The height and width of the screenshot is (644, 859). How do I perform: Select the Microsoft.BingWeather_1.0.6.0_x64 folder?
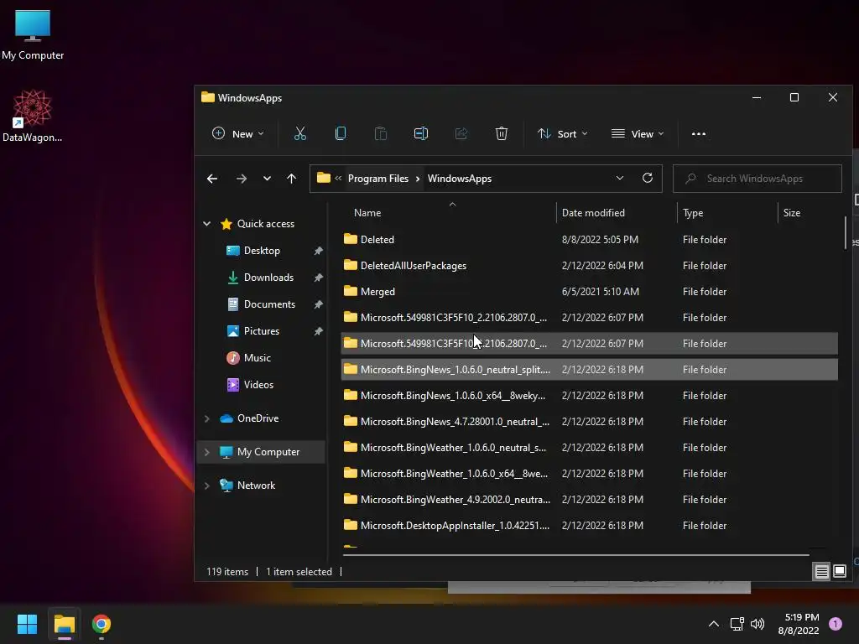tap(589, 474)
